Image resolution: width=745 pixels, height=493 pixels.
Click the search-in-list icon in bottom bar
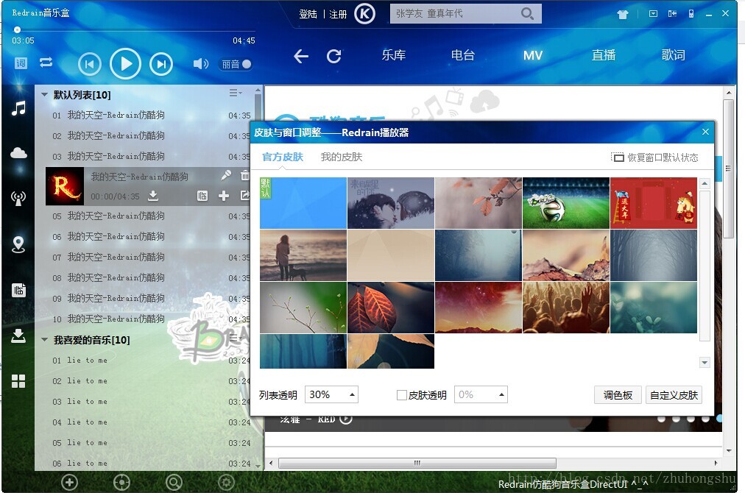174,483
